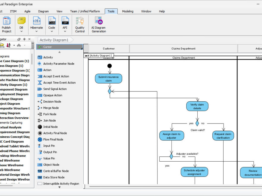The image size is (262, 196).
Task: Launch AI Diagram Generation
Action: tap(99, 25)
